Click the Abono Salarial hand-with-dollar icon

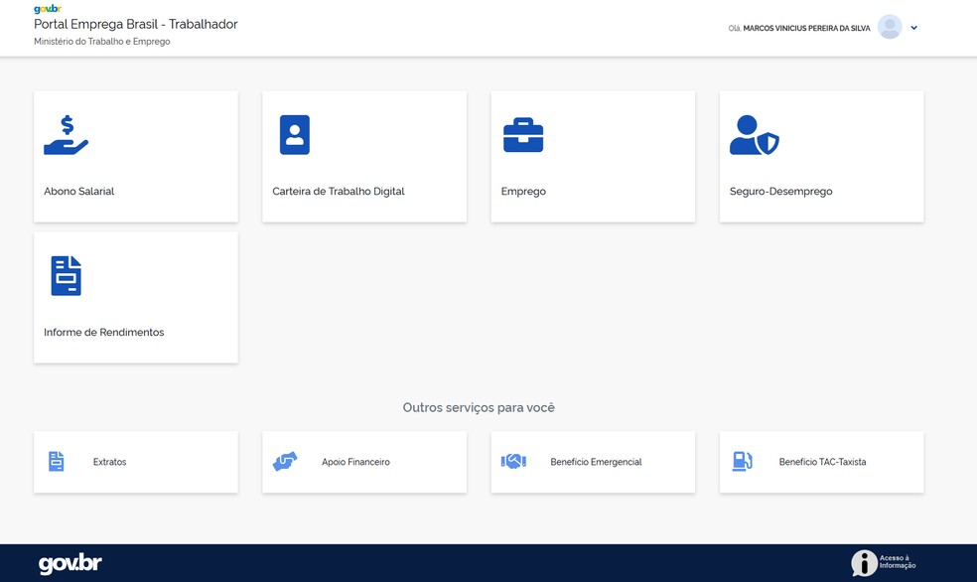tap(66, 135)
